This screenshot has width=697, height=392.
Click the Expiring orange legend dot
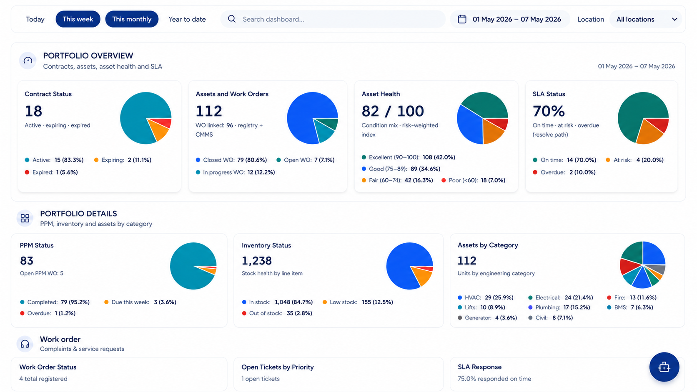click(x=96, y=160)
